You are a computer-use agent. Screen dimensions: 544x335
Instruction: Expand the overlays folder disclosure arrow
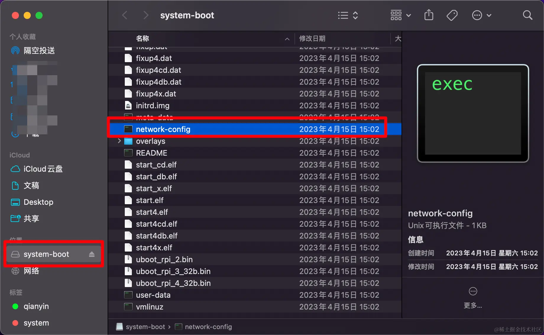119,141
